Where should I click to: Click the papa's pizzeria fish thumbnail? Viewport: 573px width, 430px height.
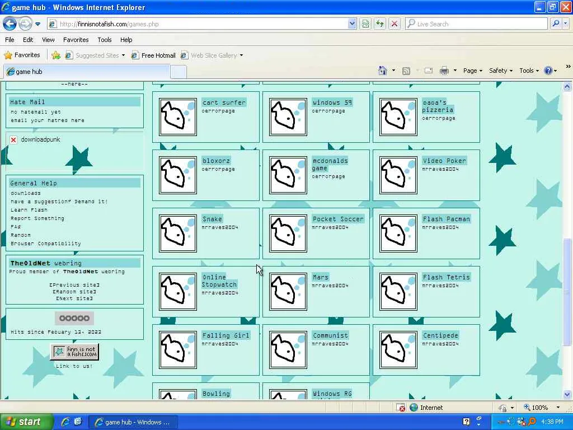click(398, 117)
